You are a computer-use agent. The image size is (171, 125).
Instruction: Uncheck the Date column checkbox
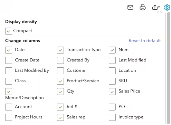coord(9,50)
